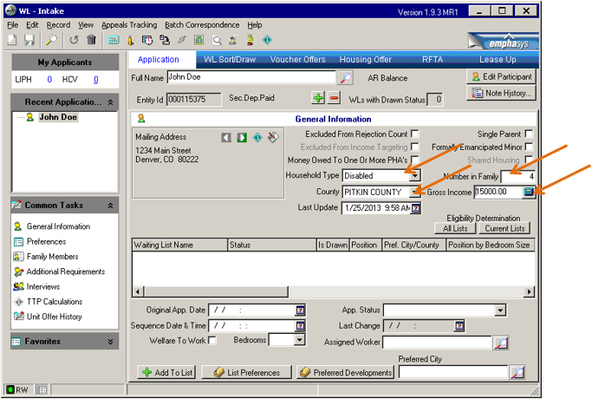Open the Original App. Date calendar icon
592x399 pixels.
300,311
